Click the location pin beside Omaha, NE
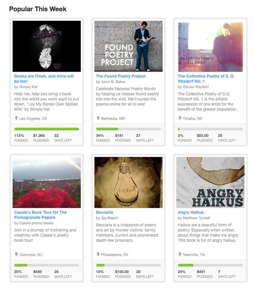The height and width of the screenshot is (288, 254). pos(180,118)
